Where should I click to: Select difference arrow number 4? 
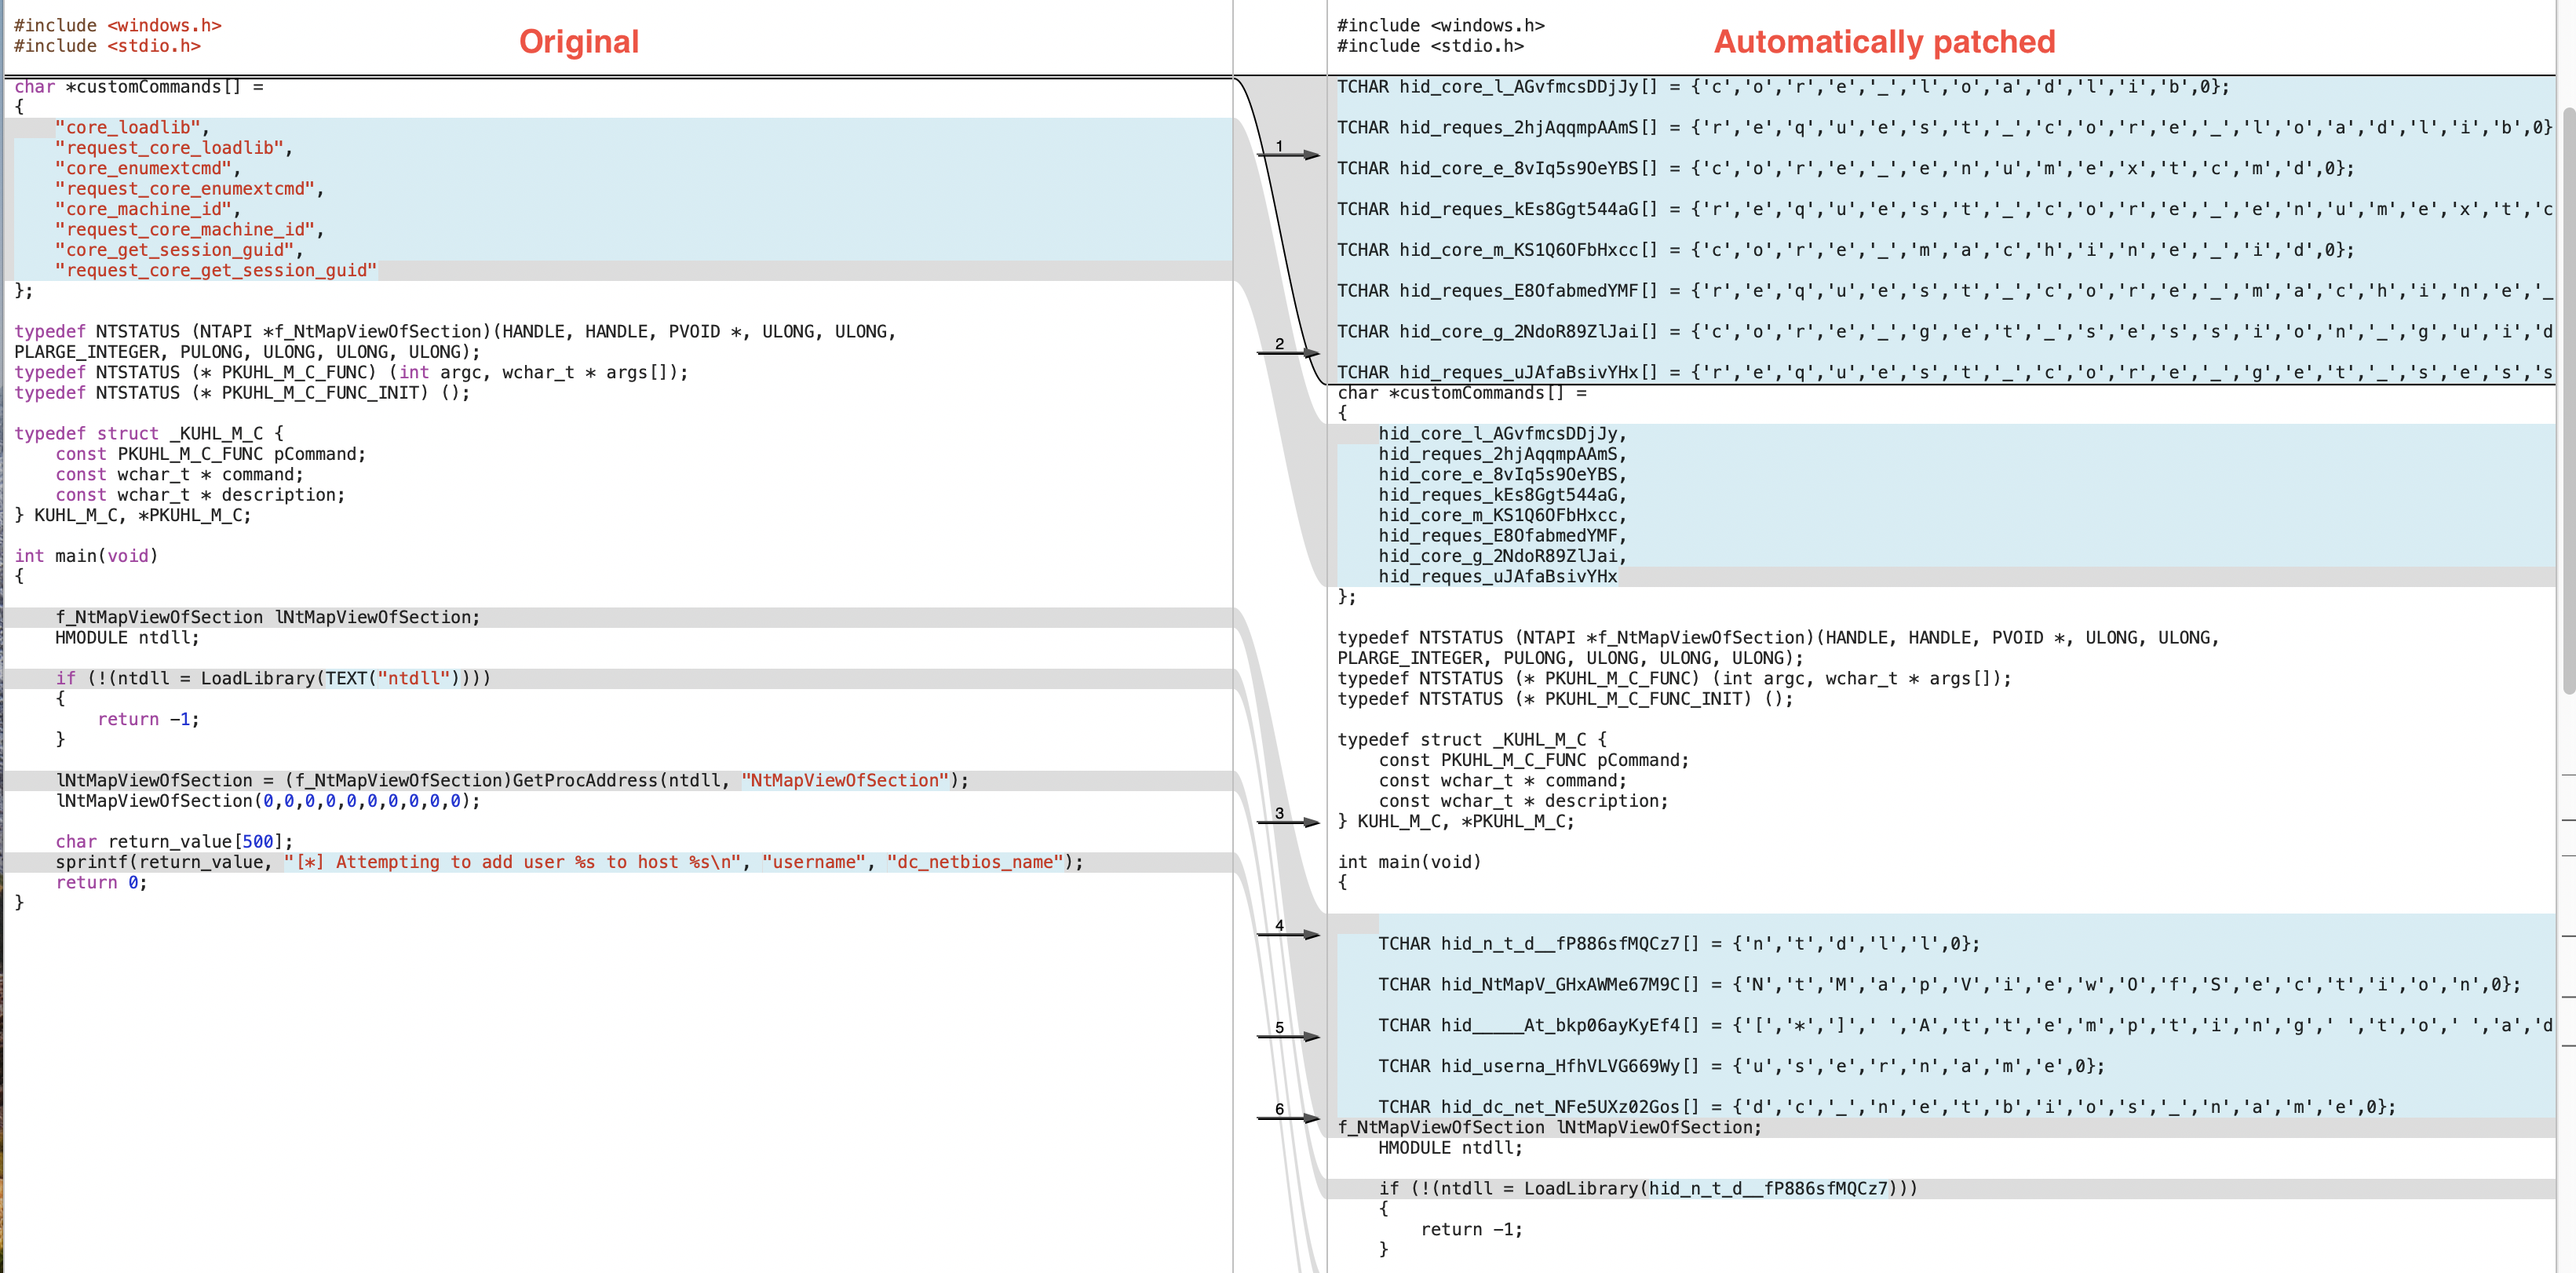[x=1288, y=934]
